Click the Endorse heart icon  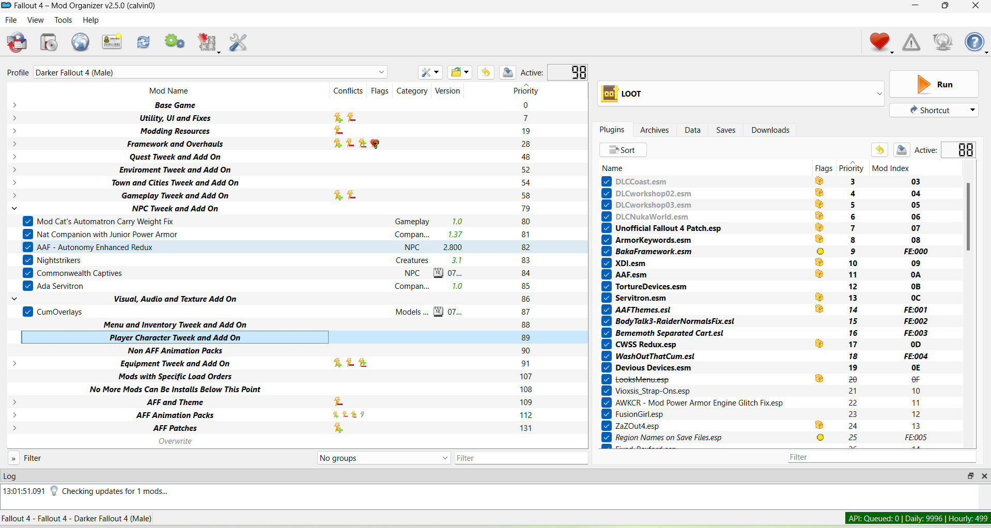pos(879,42)
